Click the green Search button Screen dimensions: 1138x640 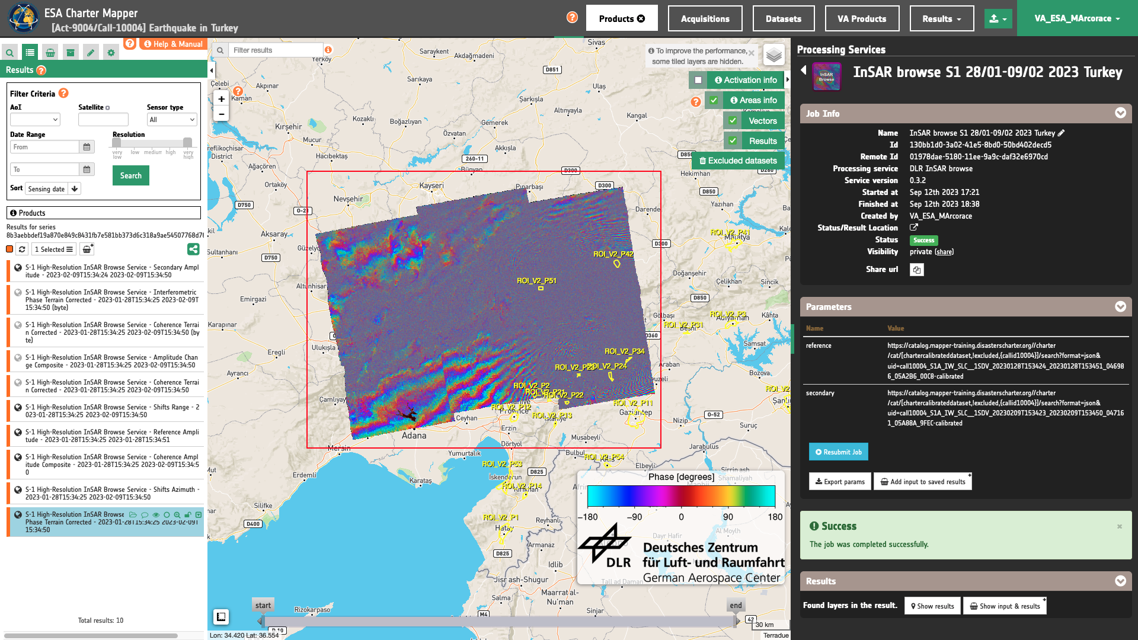131,175
